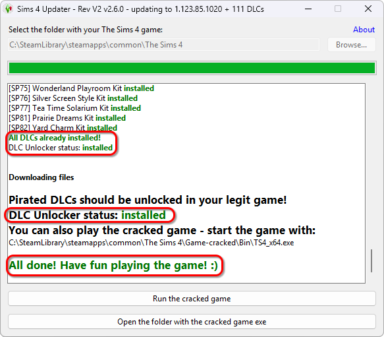384x337 pixels.
Task: Minimize the updater window
Action: click(x=308, y=9)
